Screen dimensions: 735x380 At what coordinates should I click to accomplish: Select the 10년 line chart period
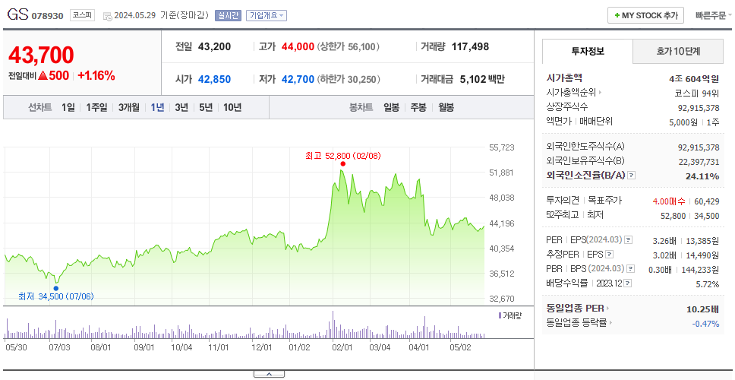point(232,107)
